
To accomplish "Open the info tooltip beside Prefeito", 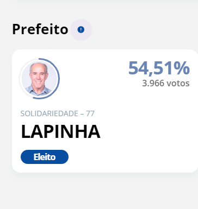I will [x=81, y=30].
